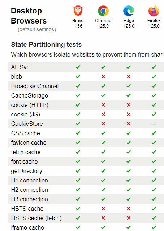Click Chrome's red X for blob
The width and height of the screenshot is (164, 231).
coord(103,77)
